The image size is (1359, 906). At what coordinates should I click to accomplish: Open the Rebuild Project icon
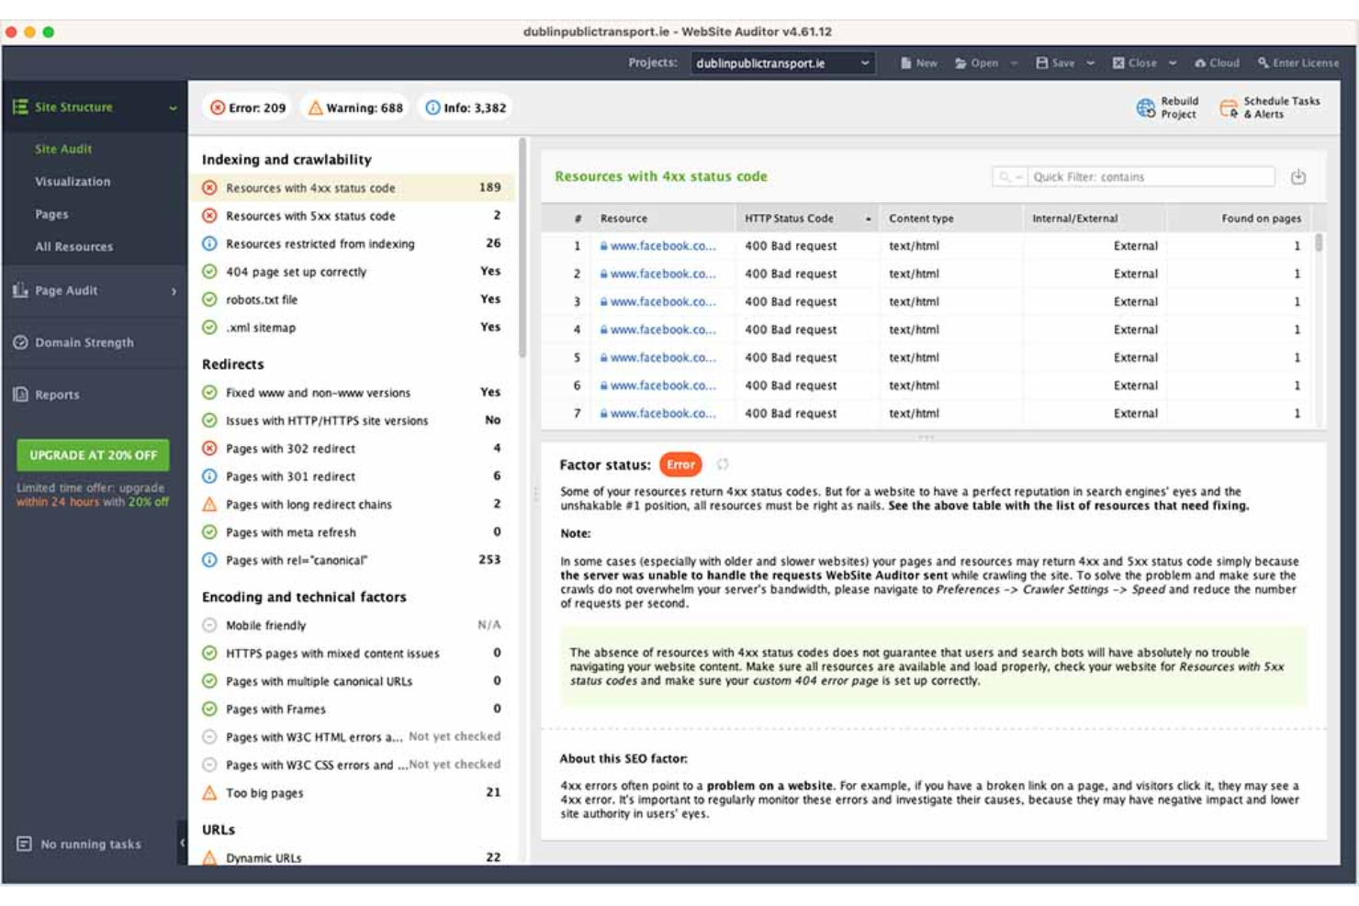pos(1147,106)
